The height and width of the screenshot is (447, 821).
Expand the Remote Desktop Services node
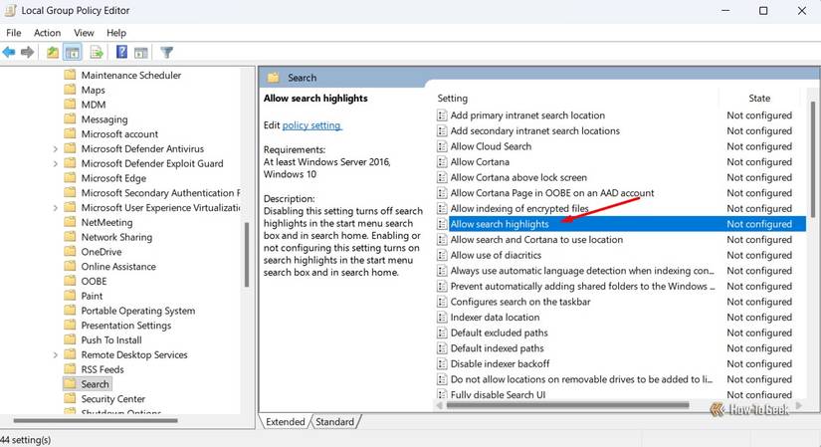click(56, 354)
